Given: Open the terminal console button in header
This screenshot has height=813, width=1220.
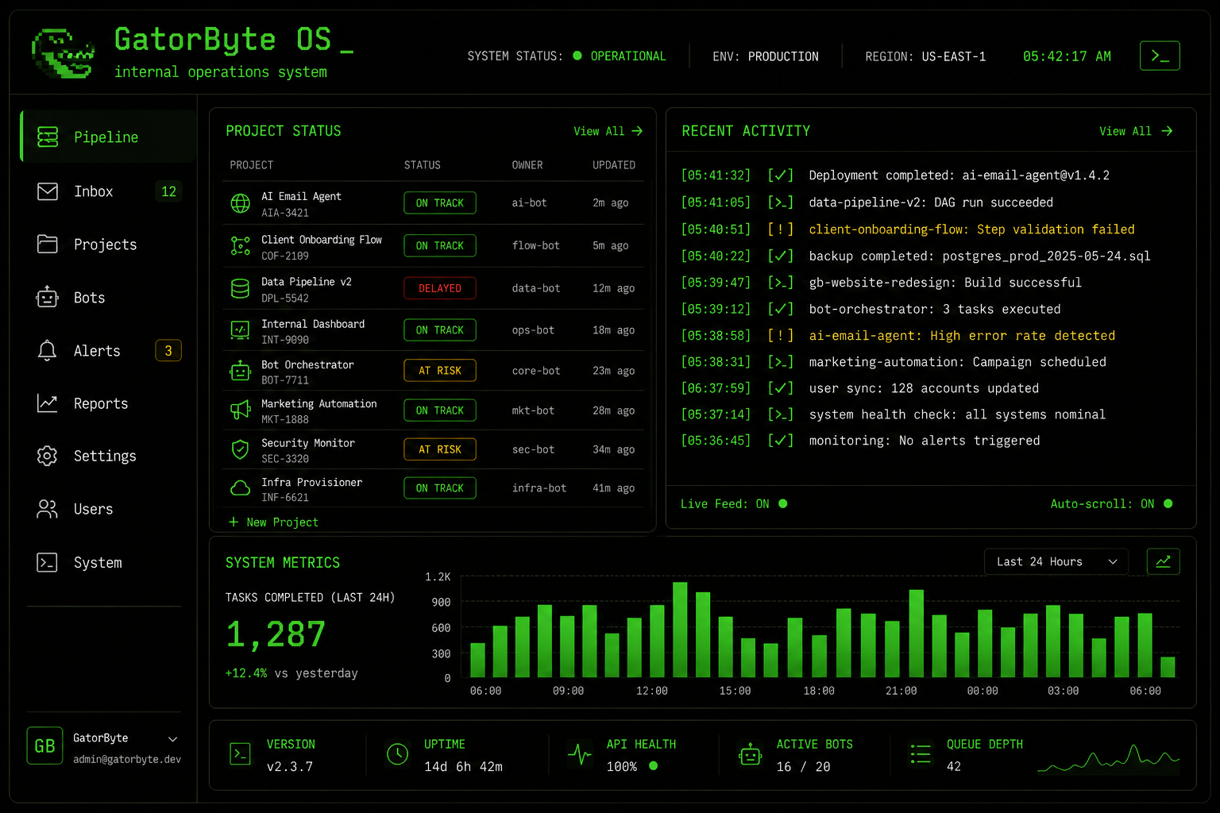Looking at the screenshot, I should click(x=1160, y=56).
